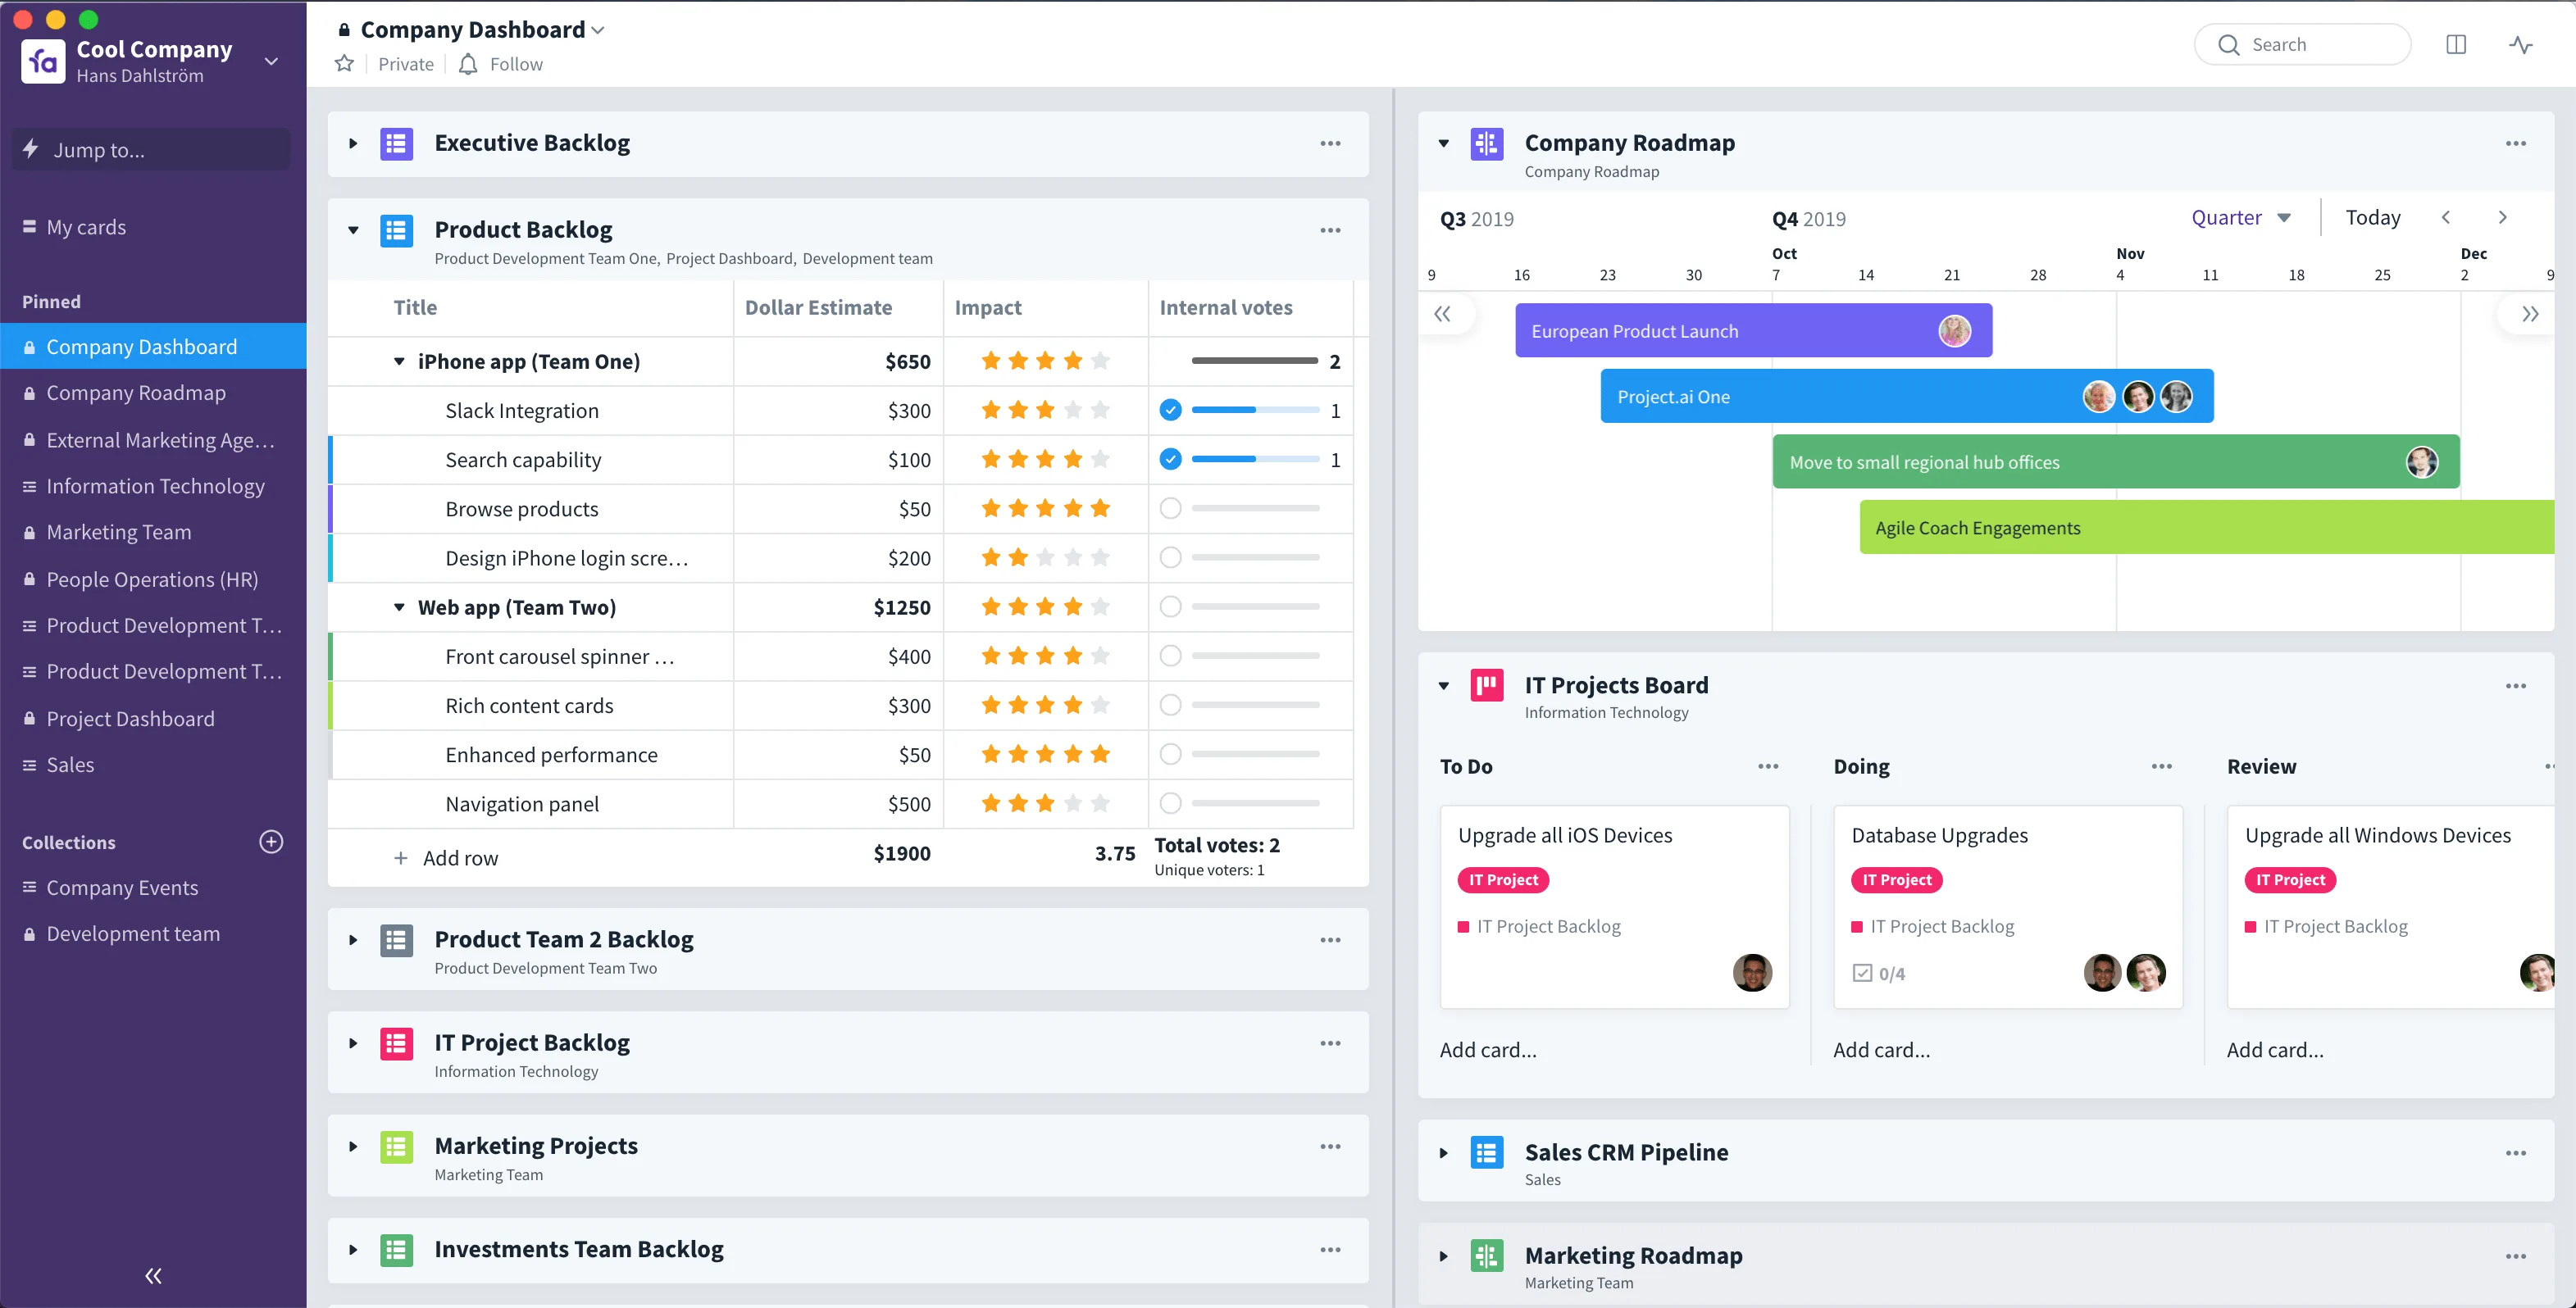Vote for Rich content cards row
The height and width of the screenshot is (1308, 2576).
tap(1170, 705)
